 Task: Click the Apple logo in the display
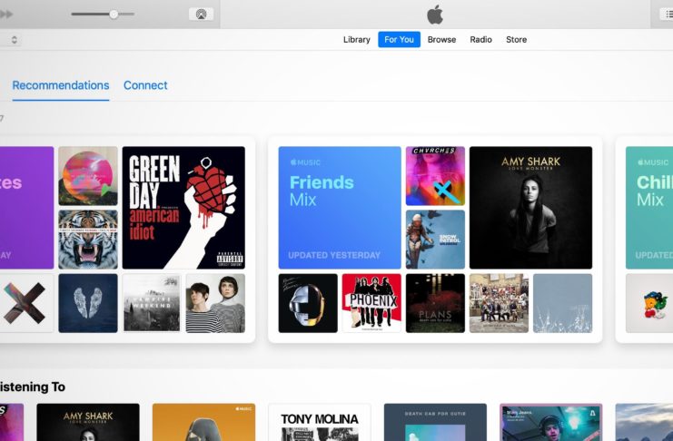coord(435,15)
